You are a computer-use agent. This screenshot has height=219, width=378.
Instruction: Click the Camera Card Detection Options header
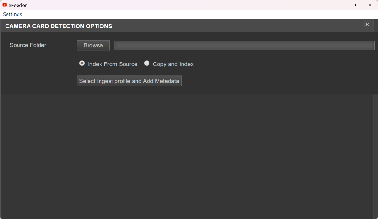point(59,26)
